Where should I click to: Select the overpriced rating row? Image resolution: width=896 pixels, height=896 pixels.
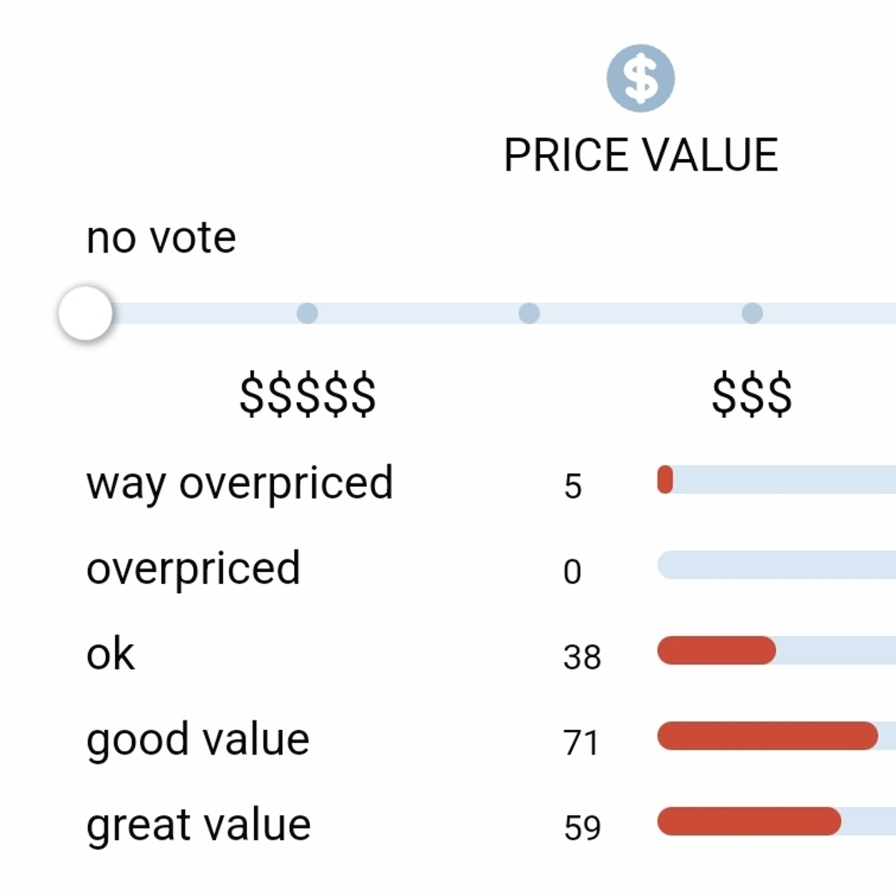[491, 569]
